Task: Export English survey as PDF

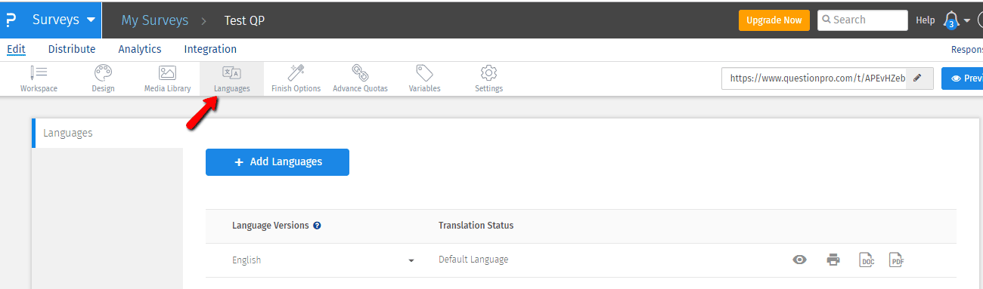Action: click(897, 260)
